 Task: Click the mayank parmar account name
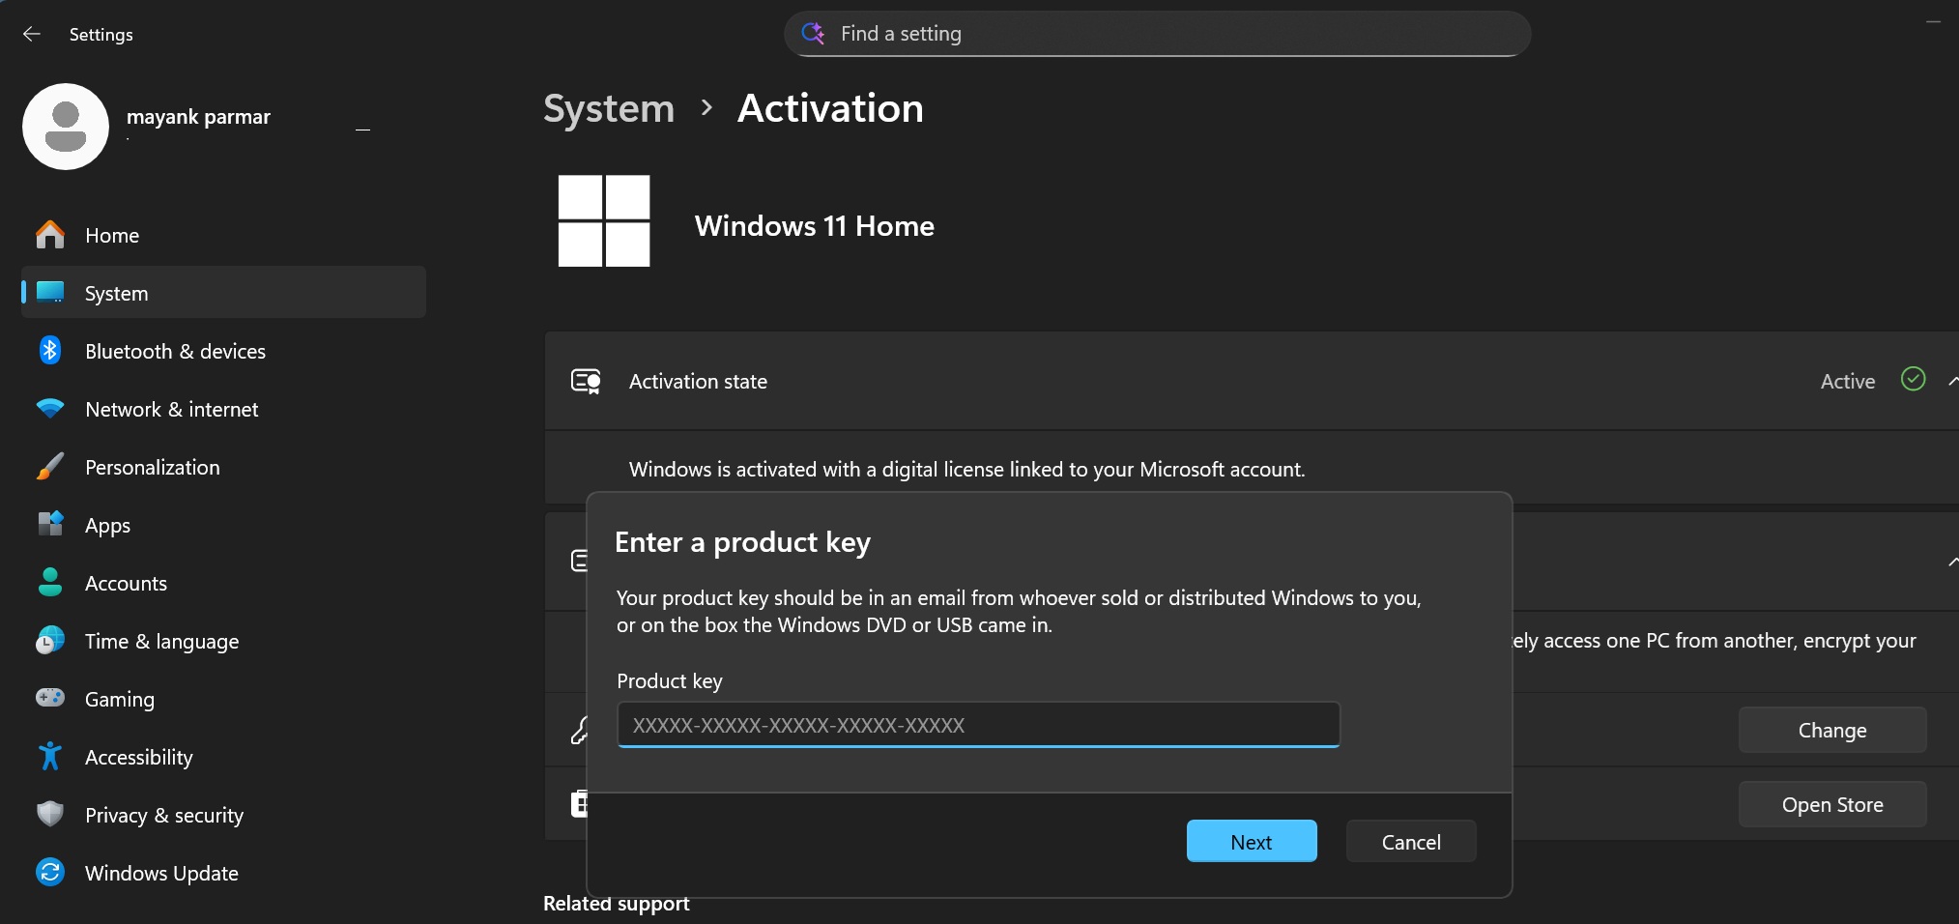(198, 117)
